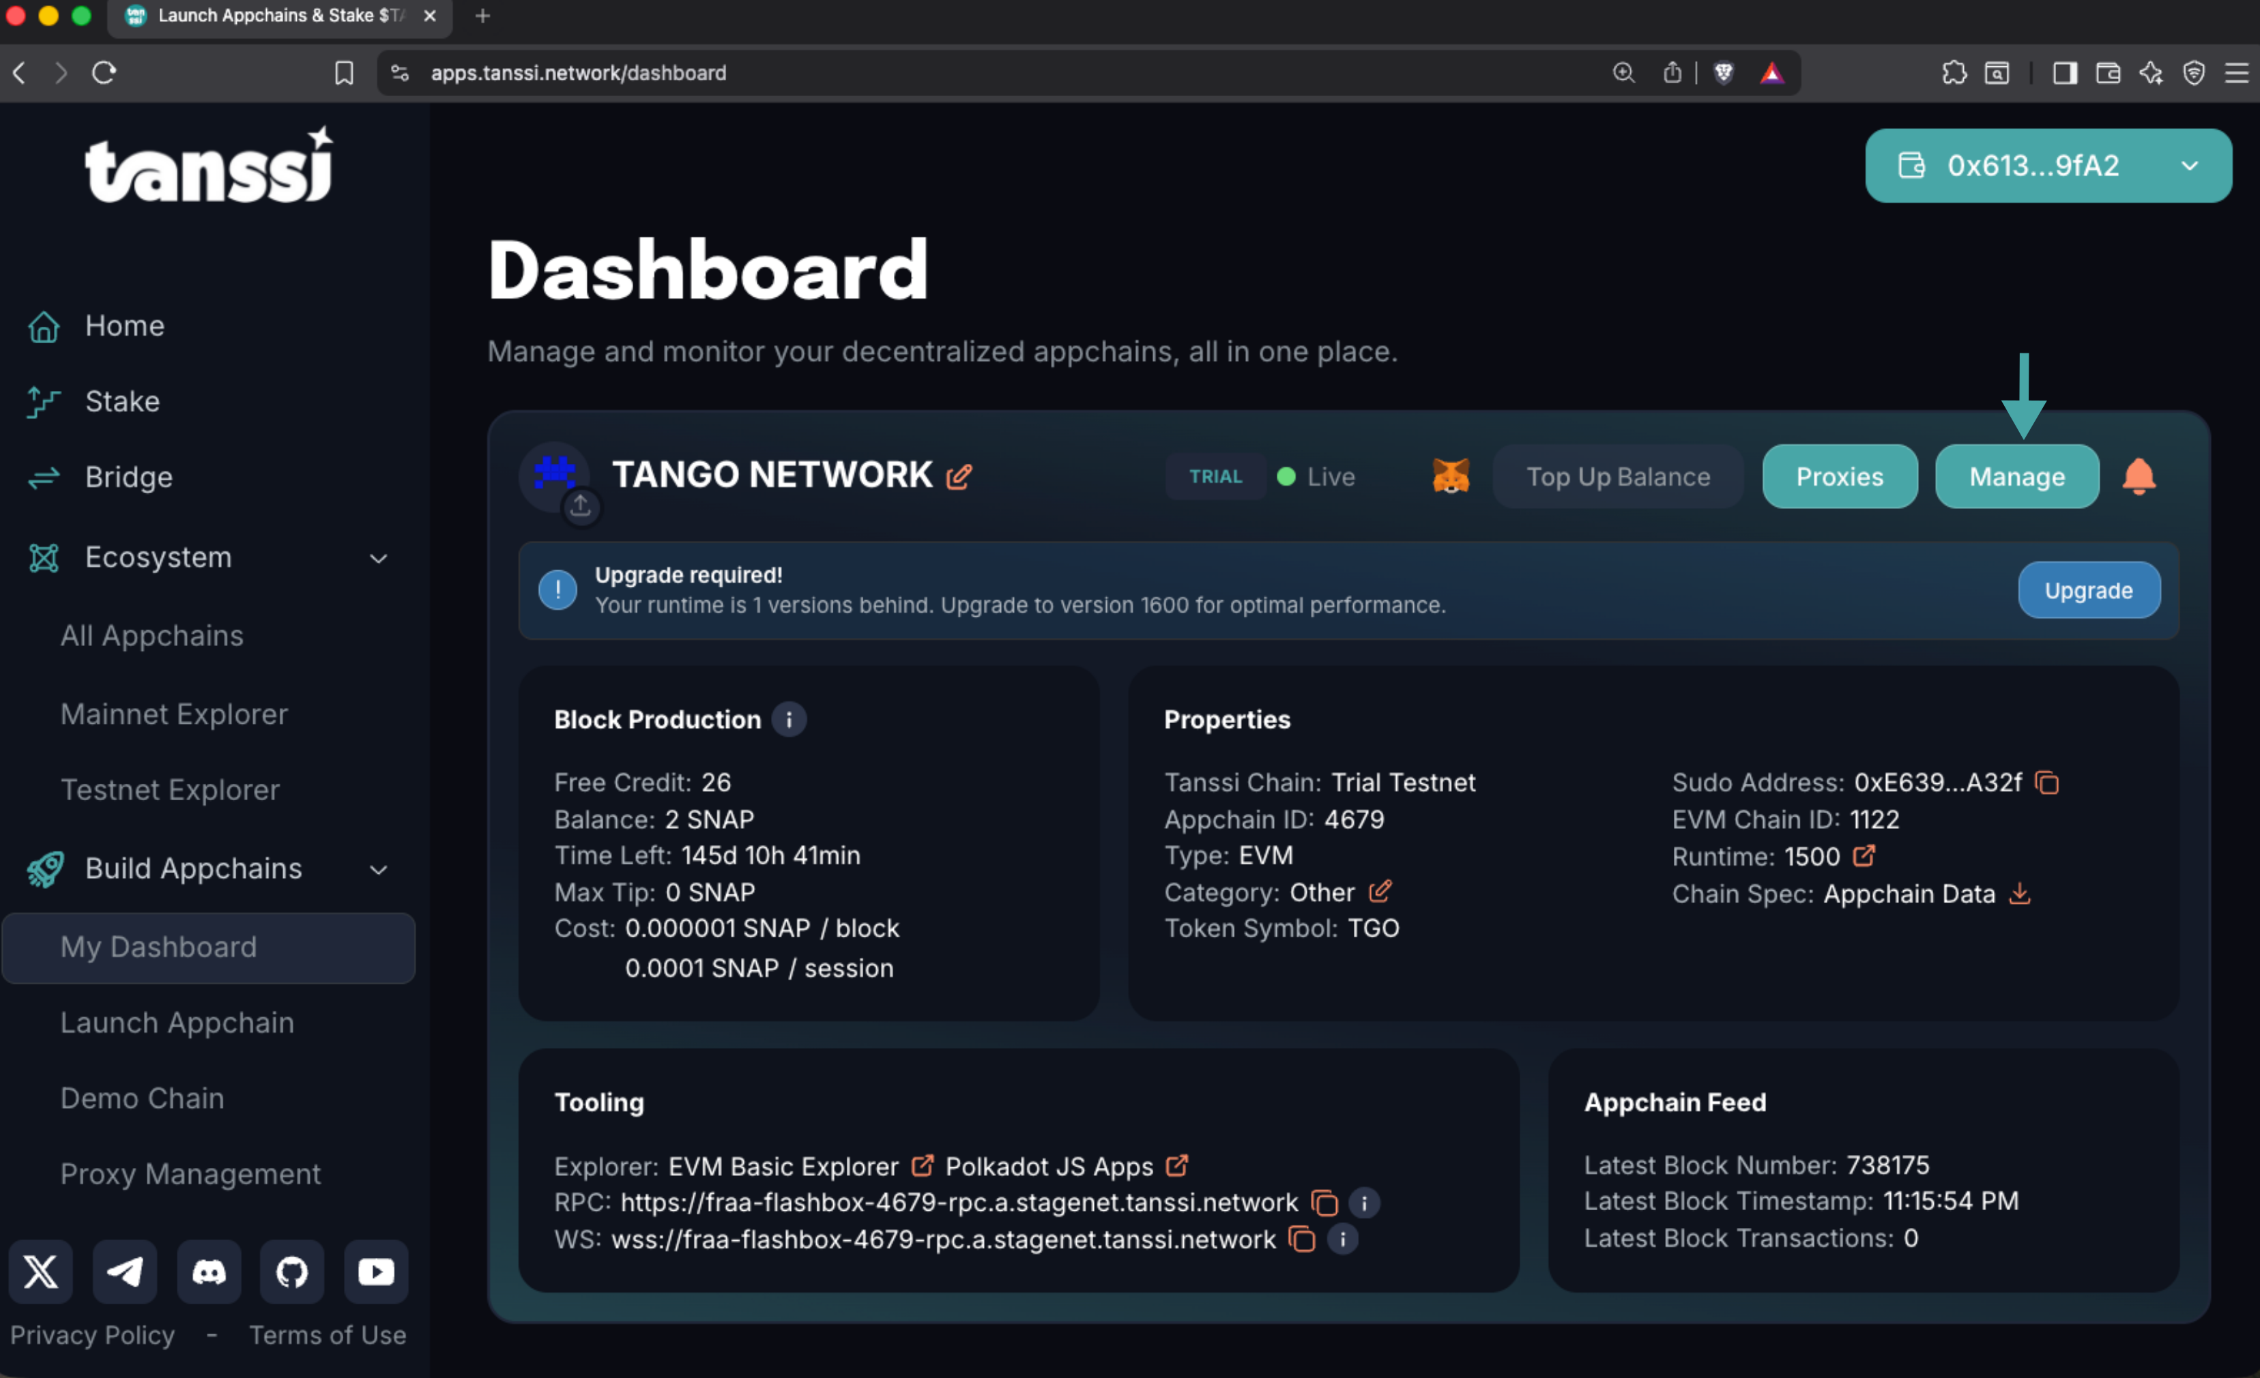Image resolution: width=2260 pixels, height=1378 pixels.
Task: Upload appchain logo image icon
Action: 581,506
